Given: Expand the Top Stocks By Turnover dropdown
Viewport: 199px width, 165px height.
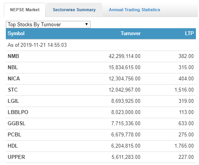Looking at the screenshot, I should pos(48,24).
